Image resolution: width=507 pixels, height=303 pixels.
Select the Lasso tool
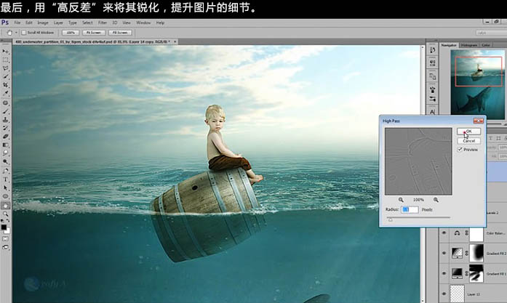(x=6, y=68)
